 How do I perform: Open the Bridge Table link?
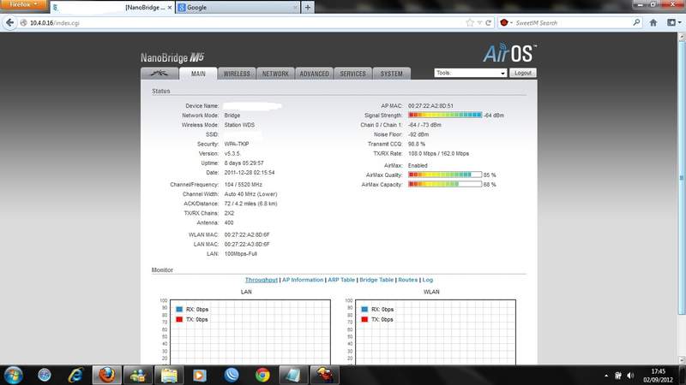[376, 280]
